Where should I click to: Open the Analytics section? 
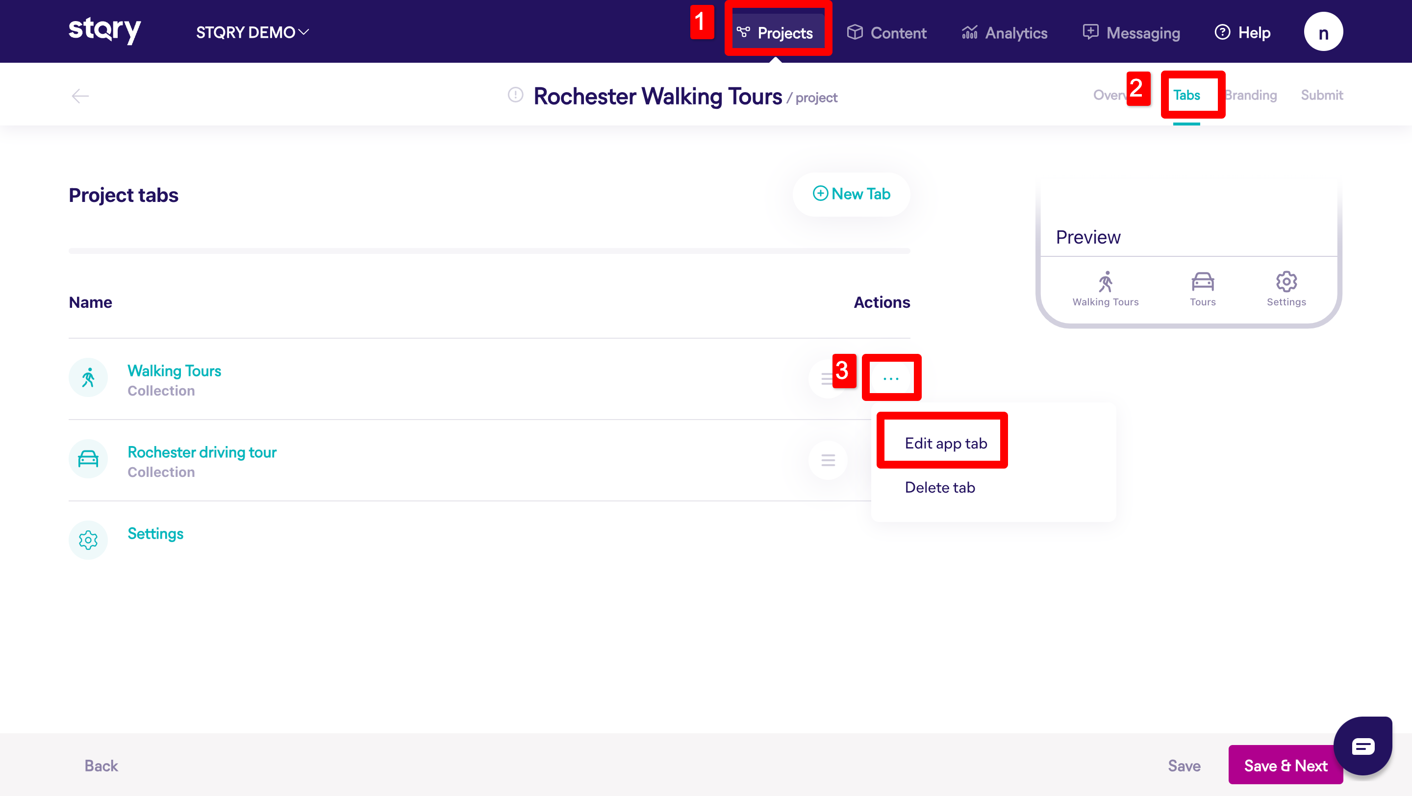click(x=1004, y=33)
